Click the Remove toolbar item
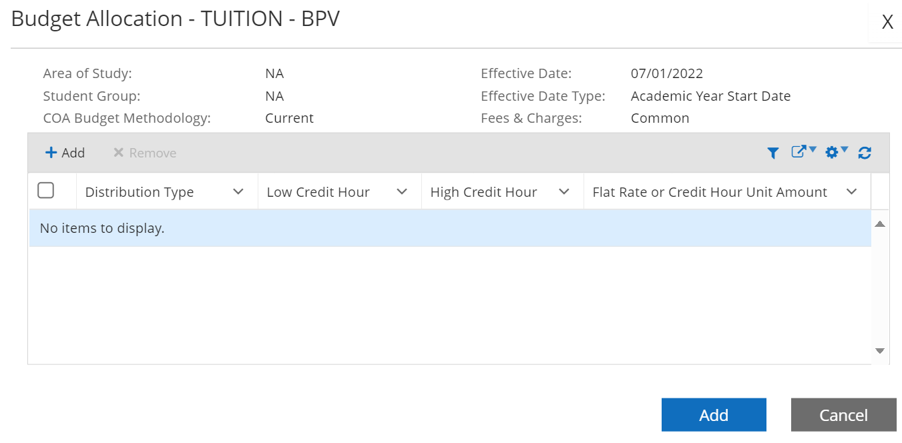Screen dimensions: 902x443 [145, 153]
